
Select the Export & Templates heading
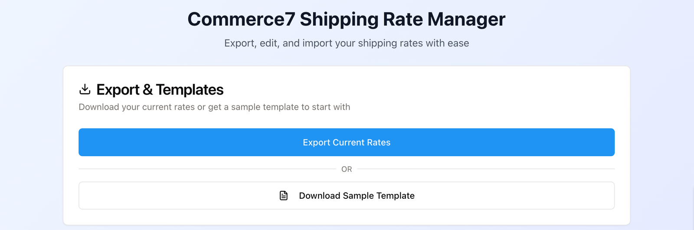pos(160,90)
